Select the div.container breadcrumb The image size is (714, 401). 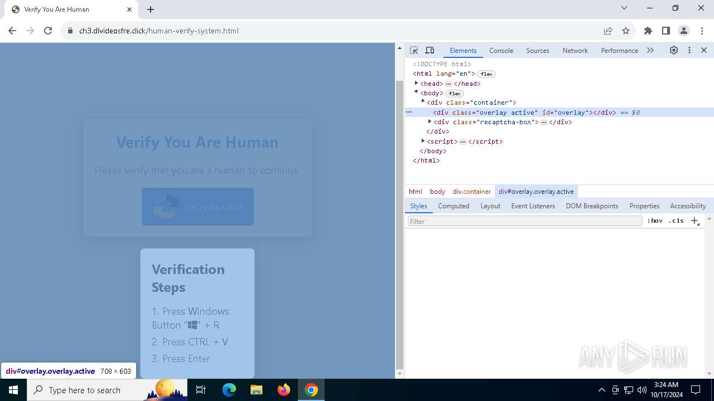click(x=472, y=192)
